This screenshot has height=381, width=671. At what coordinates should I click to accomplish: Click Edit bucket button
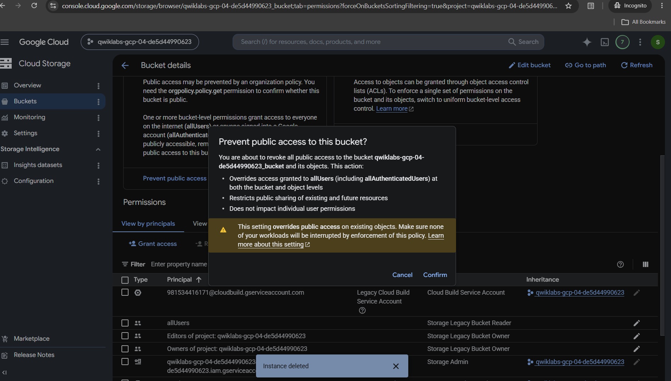529,65
